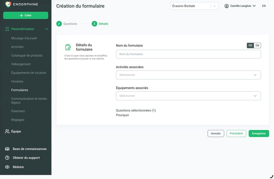This screenshot has height=179, width=274.
Task: Collapse the Paramétrisation menu chevron
Action: coord(47,29)
